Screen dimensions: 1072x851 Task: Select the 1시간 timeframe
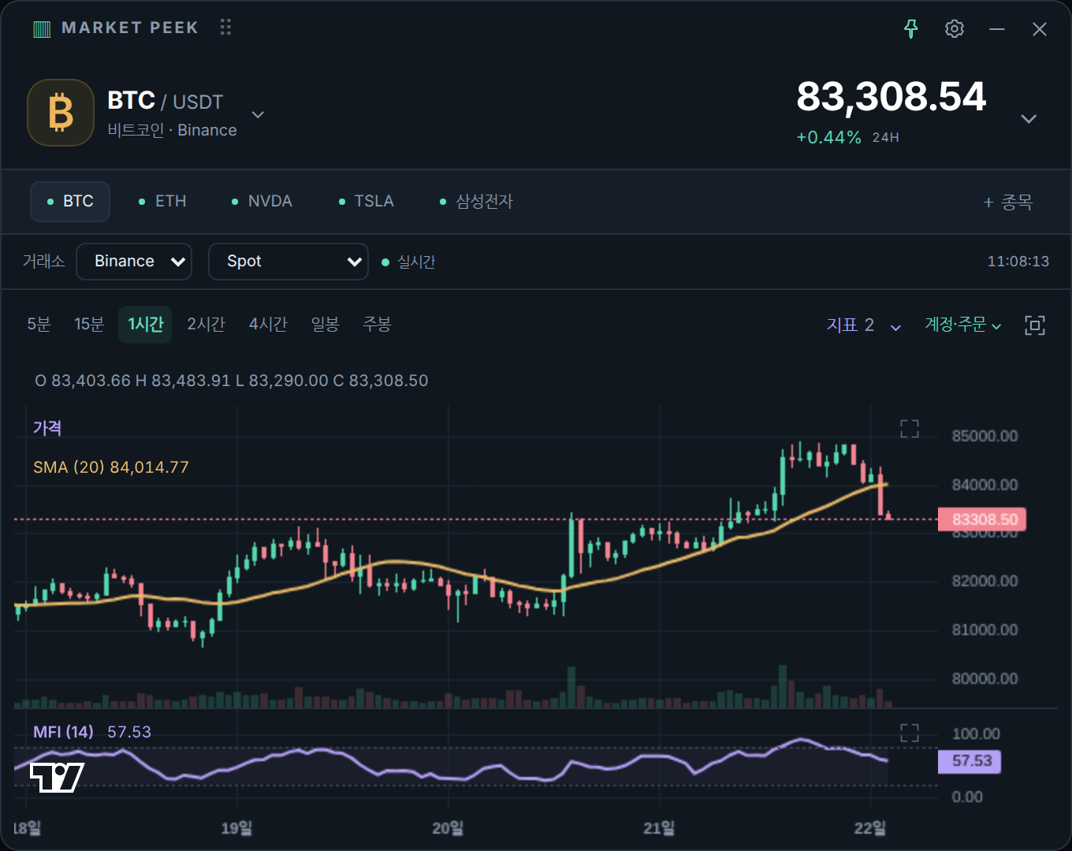(145, 325)
